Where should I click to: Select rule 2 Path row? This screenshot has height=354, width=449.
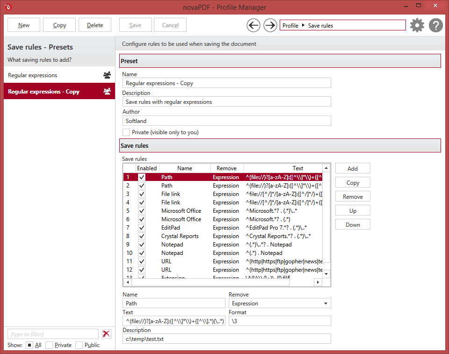(223, 186)
